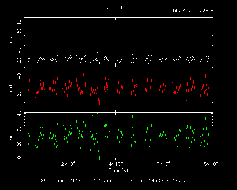Click the '100' tick label on xis0 axis

19,21
